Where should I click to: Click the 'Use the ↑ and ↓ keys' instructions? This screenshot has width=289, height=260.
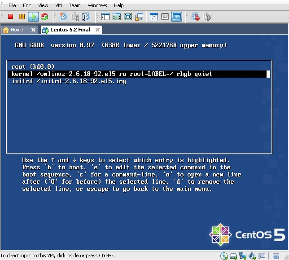(x=131, y=174)
